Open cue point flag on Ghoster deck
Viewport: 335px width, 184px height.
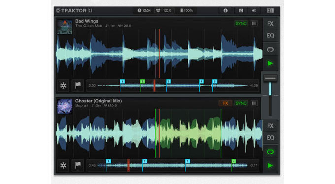point(78,165)
